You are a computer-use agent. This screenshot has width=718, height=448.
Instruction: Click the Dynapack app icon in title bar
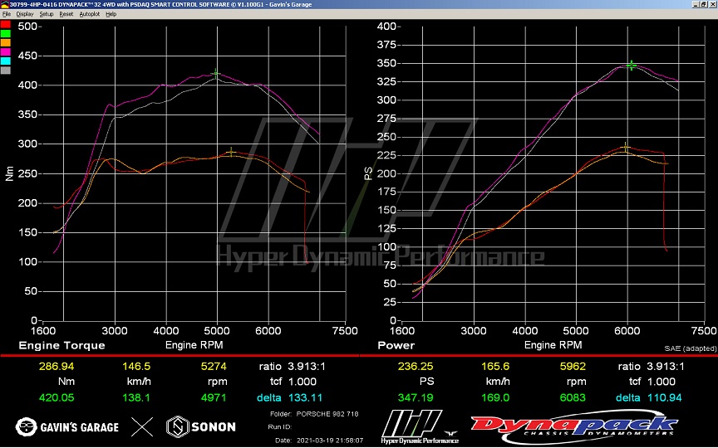tap(3, 4)
